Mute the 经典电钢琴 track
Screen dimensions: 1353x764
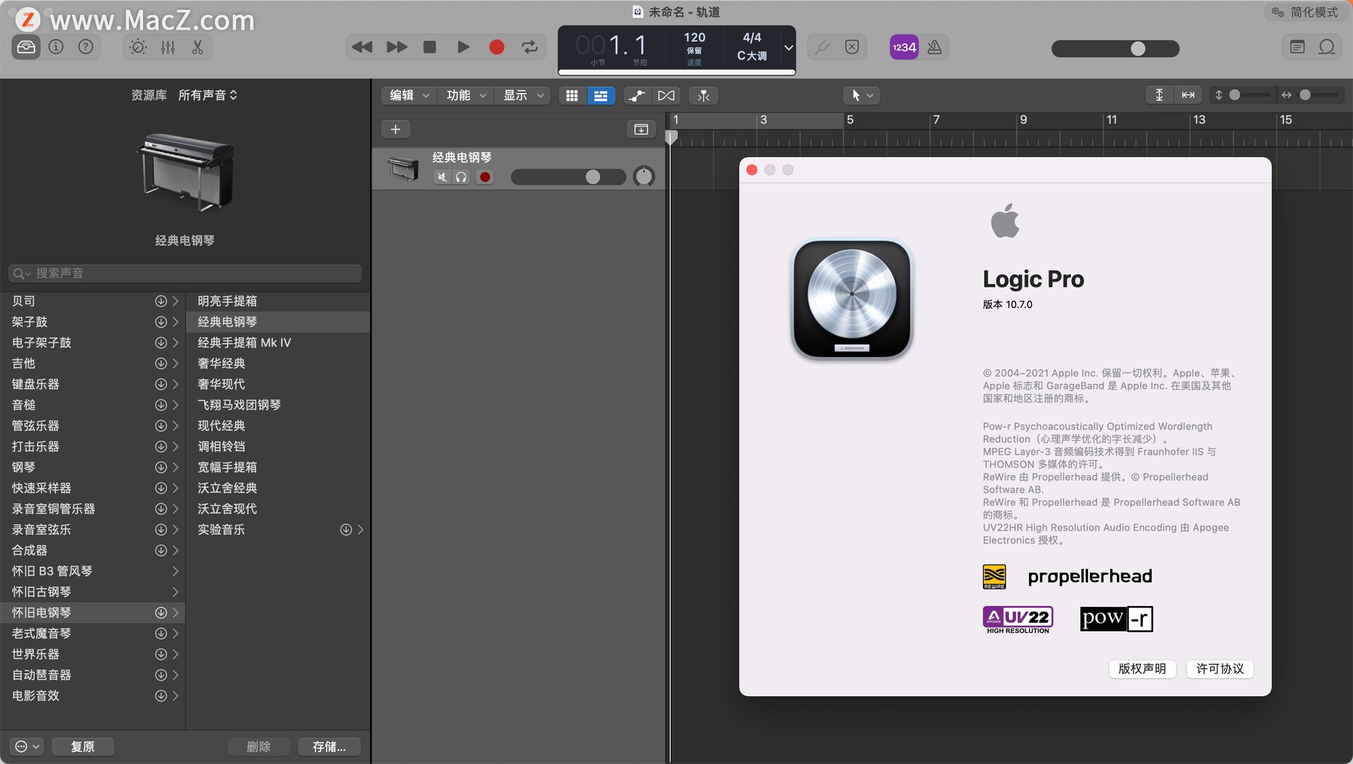click(x=442, y=177)
